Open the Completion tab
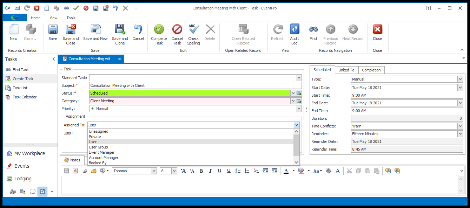The width and height of the screenshot is (470, 208). 371,70
